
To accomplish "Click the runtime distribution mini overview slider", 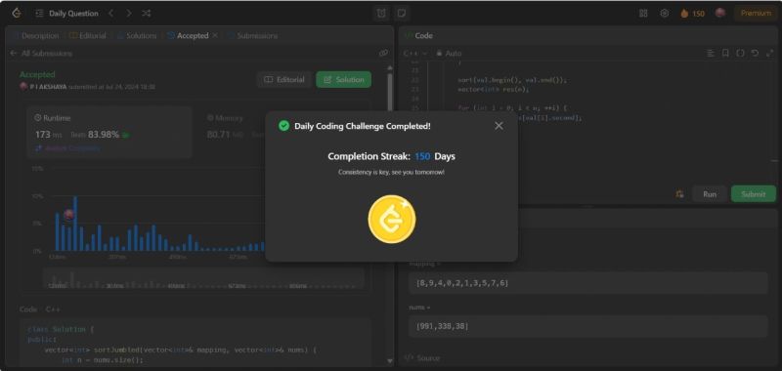I will 203,279.
